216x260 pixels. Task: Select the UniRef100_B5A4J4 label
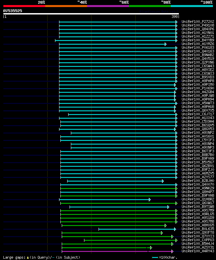tap(198, 244)
